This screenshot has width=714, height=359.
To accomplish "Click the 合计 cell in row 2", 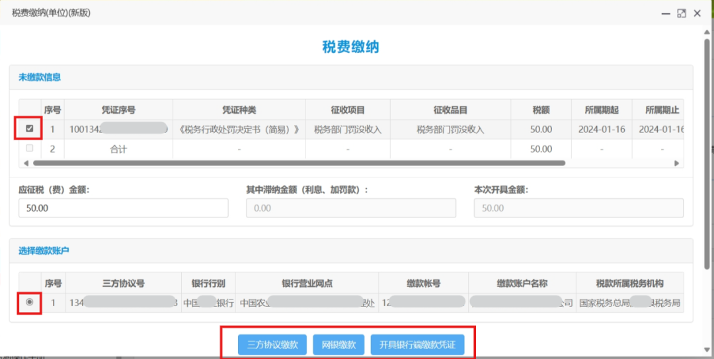I will point(118,149).
